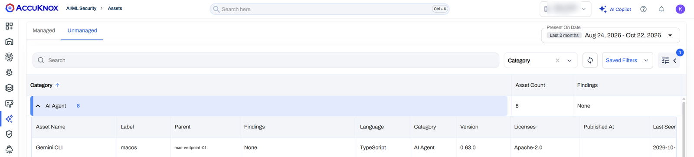Click the Parent column header
694x157 pixels.
pyautogui.click(x=183, y=127)
